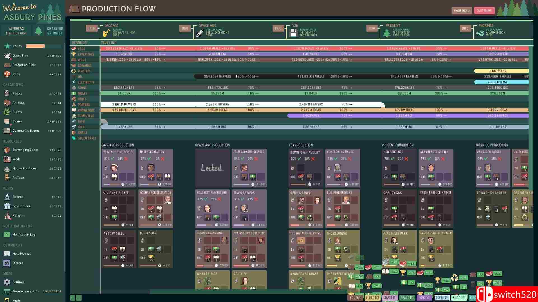Screen dimensions: 538x302
Task: Open the Quest Tree page
Action: pos(20,56)
